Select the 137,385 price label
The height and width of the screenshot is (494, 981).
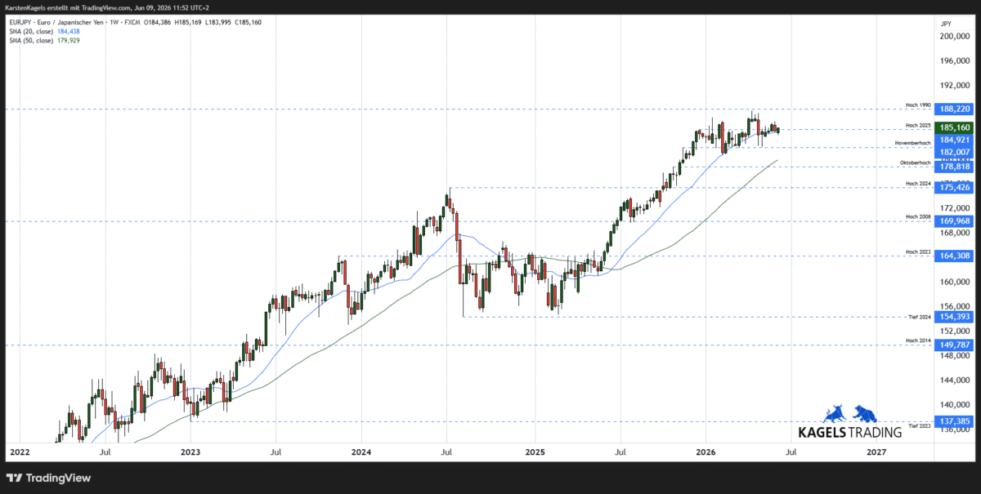955,421
